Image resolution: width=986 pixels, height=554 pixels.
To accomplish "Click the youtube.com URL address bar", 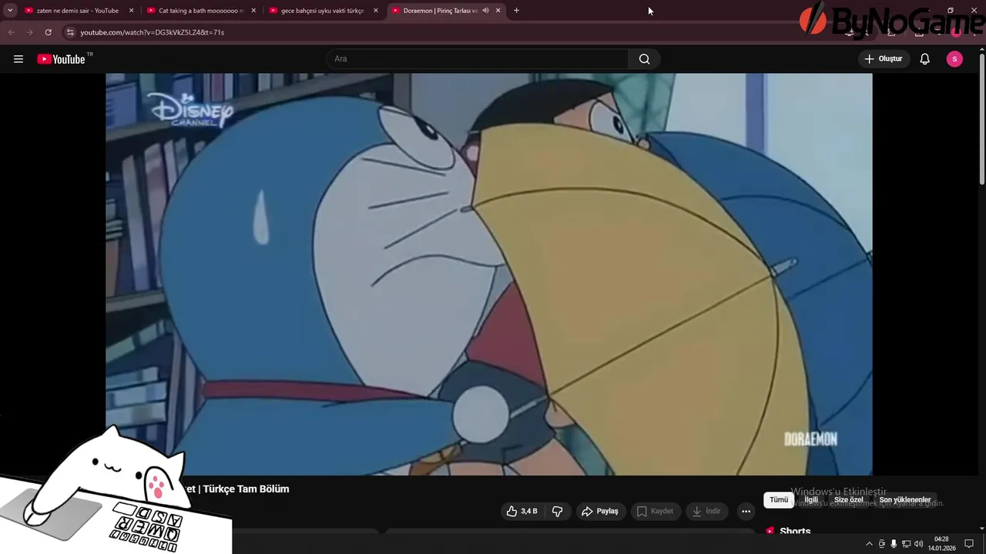I will 152,32.
